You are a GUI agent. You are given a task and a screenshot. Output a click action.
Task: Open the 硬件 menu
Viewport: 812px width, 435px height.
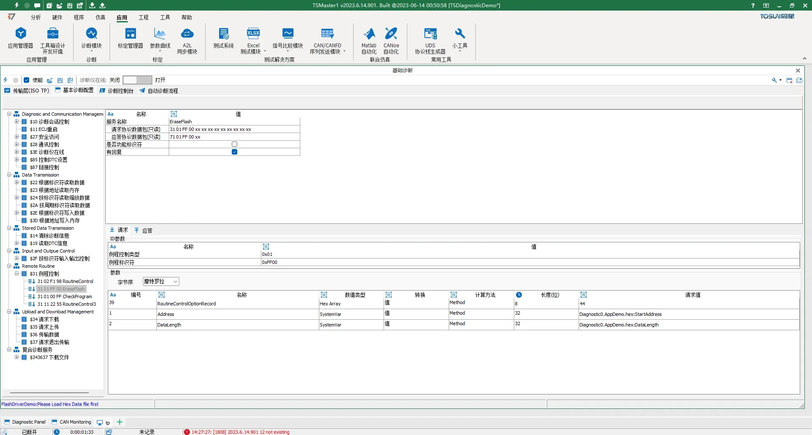pos(57,17)
